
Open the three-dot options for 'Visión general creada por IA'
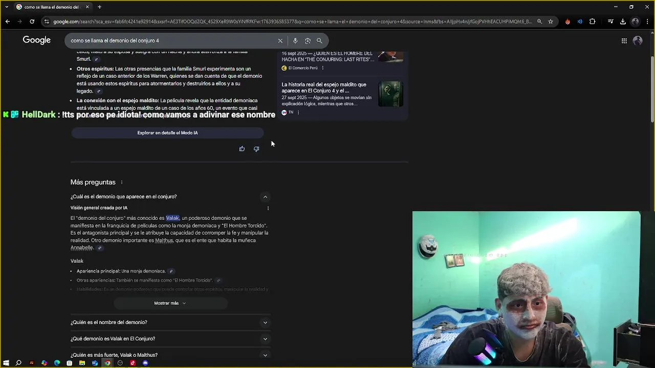(268, 208)
